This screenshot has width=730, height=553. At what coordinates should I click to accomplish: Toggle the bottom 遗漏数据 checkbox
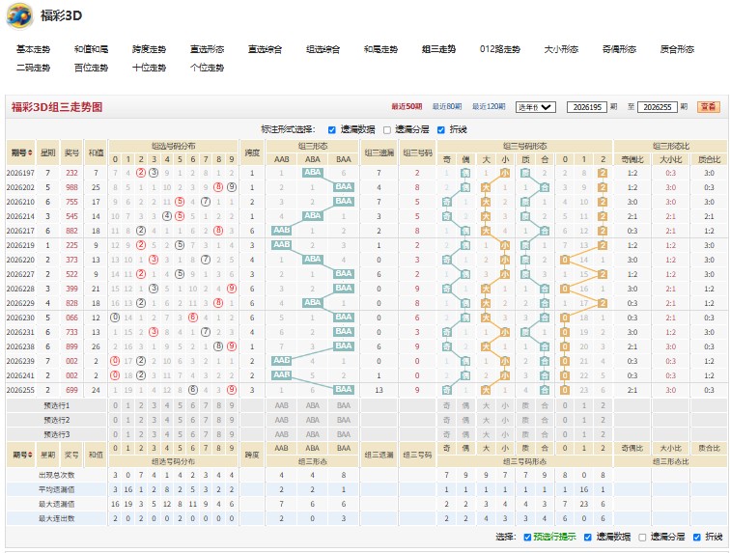(x=588, y=538)
